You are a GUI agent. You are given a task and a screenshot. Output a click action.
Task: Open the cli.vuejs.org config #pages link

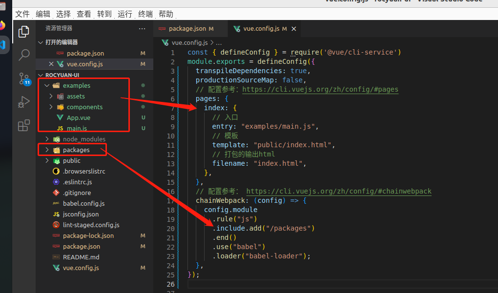point(320,89)
